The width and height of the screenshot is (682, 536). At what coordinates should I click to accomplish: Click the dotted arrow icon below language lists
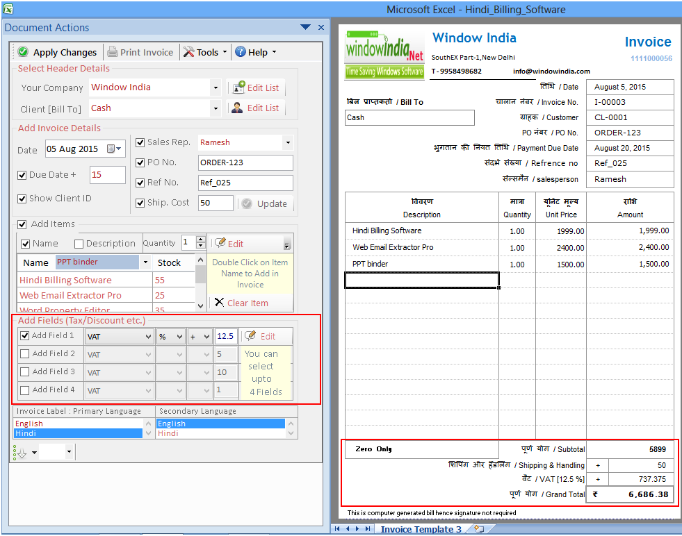pyautogui.click(x=19, y=452)
